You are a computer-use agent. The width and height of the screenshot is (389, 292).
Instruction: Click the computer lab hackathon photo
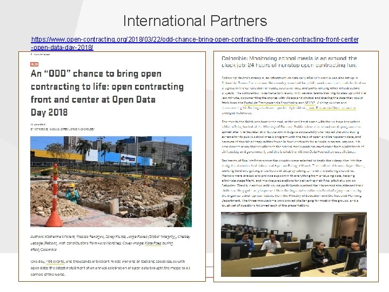tap(294, 244)
